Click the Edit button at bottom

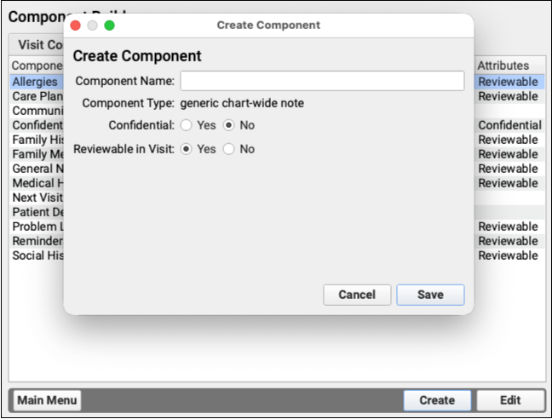[x=510, y=400]
